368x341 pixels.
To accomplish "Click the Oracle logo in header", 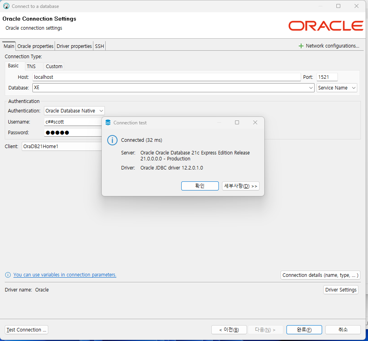I will tap(326, 26).
